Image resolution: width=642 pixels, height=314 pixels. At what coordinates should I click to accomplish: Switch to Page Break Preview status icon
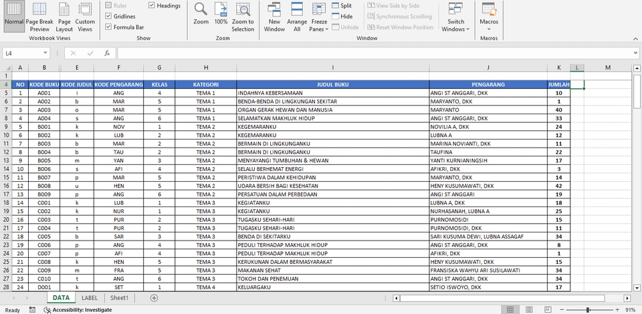coord(548,310)
